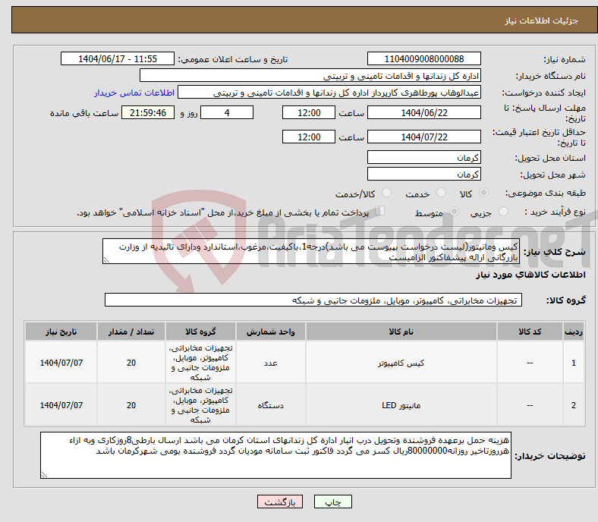Click تعداد / مقدار column header

131,332
